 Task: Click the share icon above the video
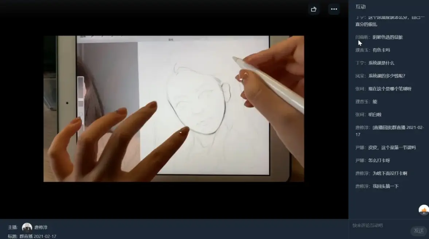pos(314,9)
